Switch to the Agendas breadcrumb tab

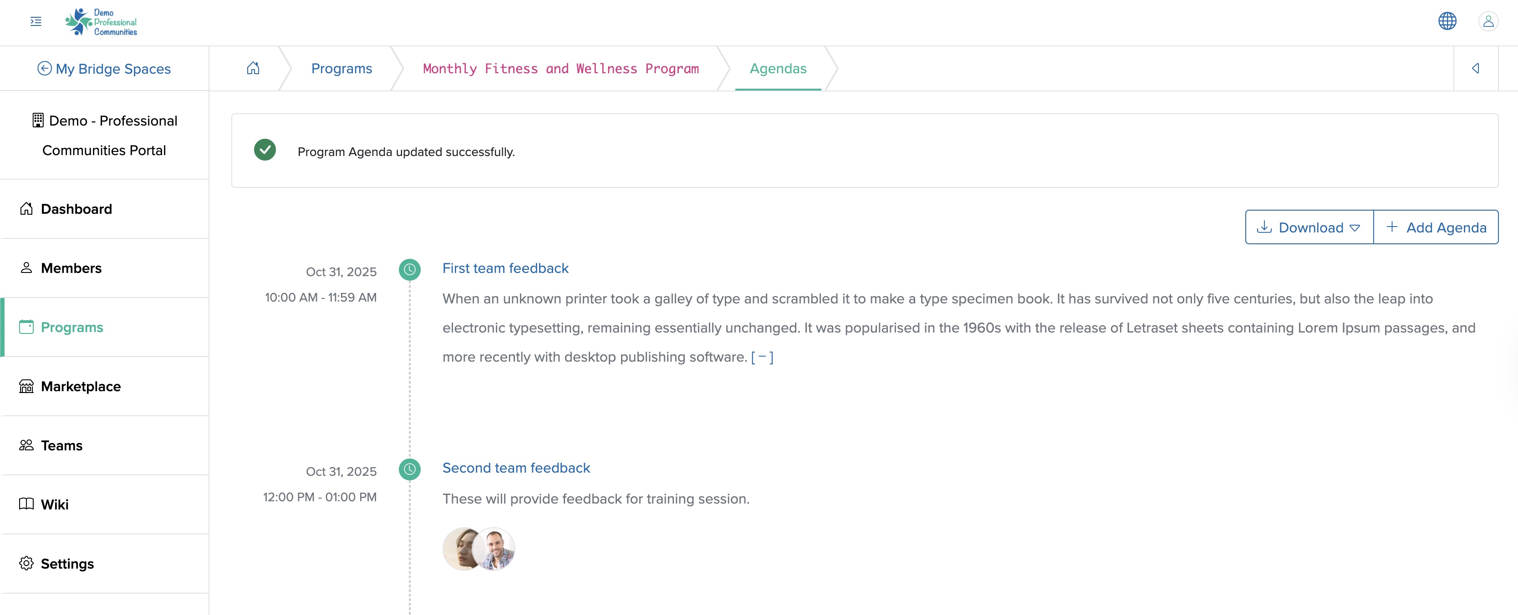(x=778, y=68)
